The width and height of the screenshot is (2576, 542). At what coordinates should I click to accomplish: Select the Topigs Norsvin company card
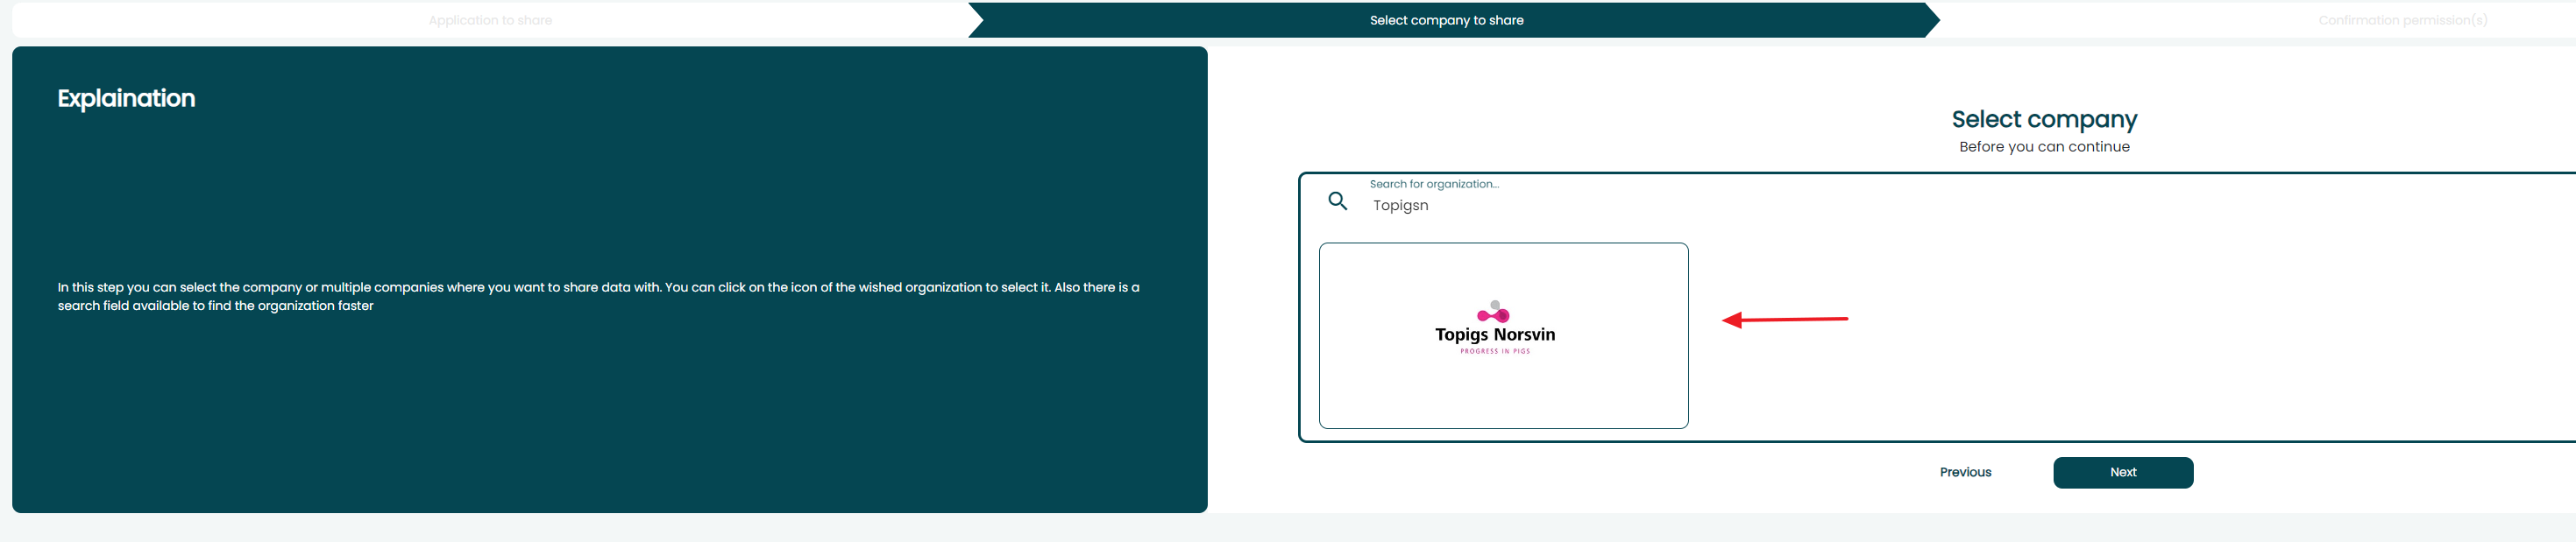pyautogui.click(x=1503, y=335)
